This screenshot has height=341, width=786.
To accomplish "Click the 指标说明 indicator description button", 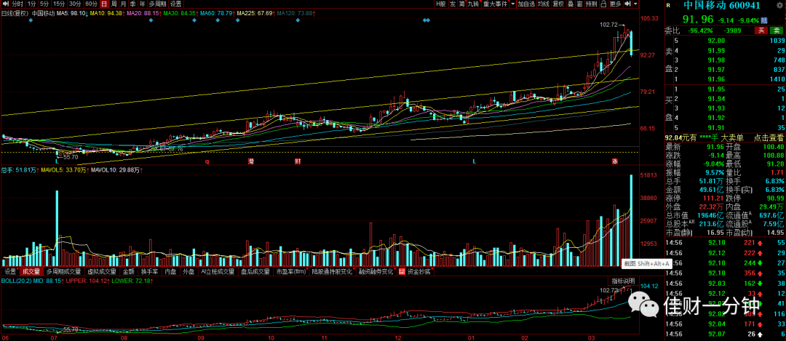I will [x=622, y=281].
